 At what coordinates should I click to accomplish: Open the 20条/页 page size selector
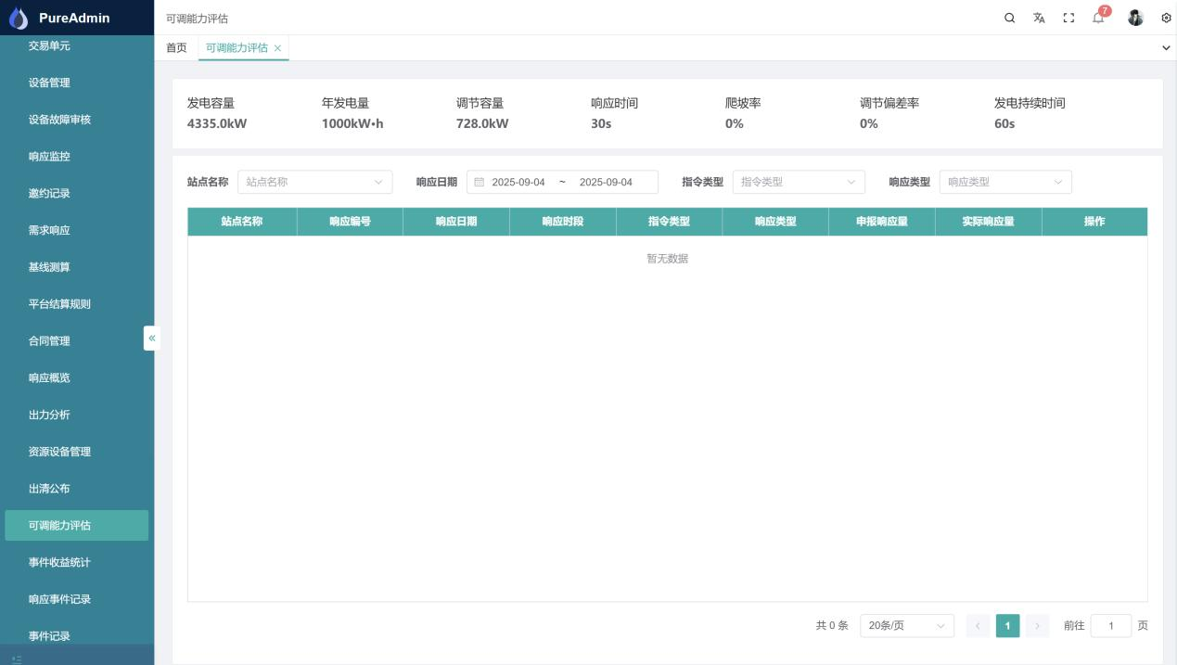click(x=905, y=626)
